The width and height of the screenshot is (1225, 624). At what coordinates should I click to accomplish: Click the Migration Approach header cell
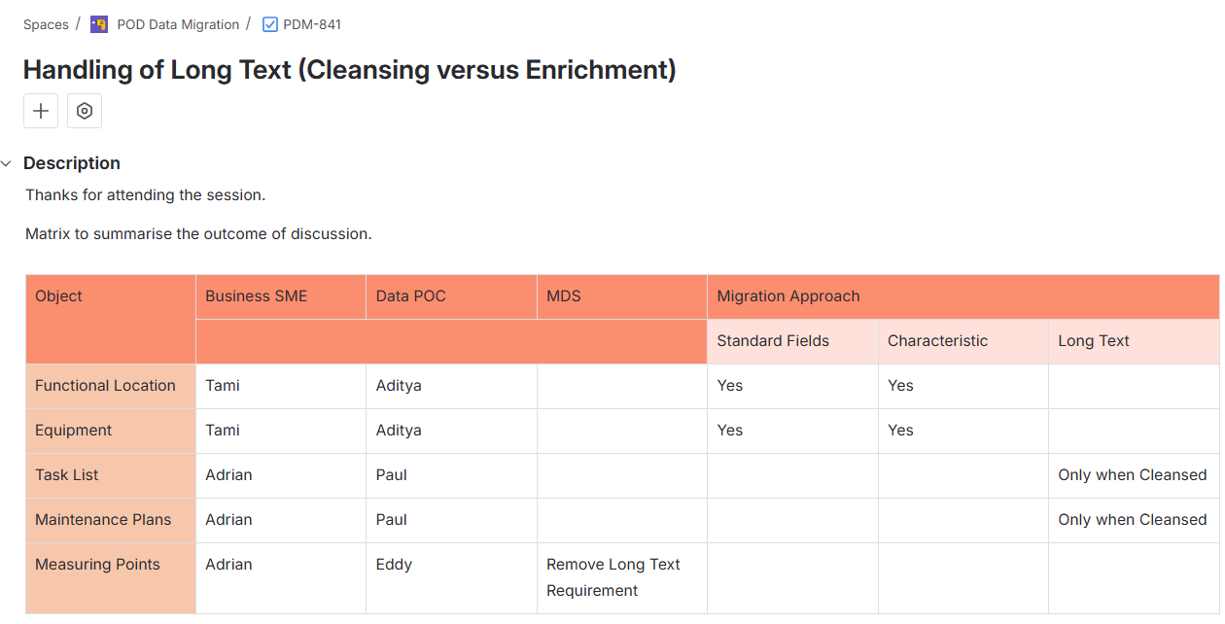pos(787,296)
